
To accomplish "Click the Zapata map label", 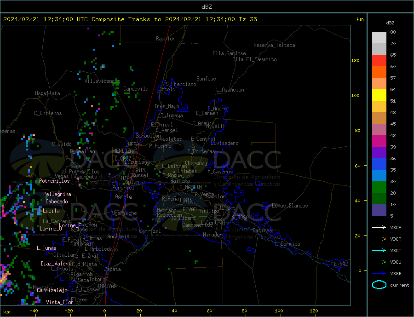I will 113,269.
